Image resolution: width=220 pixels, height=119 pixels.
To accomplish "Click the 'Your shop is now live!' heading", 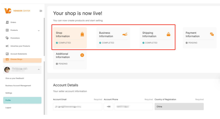I will pyautogui.click(x=77, y=13).
